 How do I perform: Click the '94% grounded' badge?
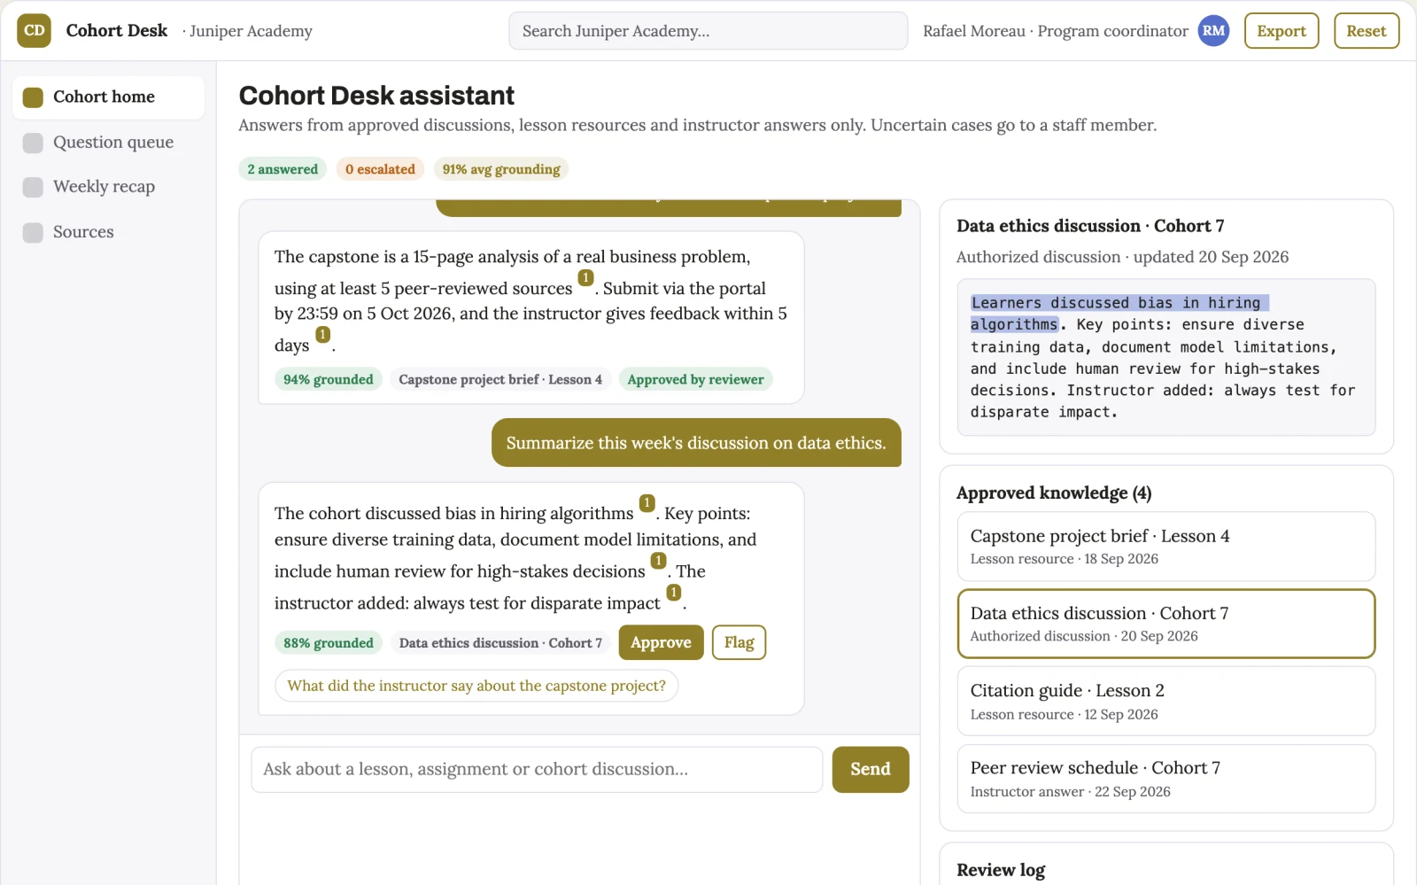(329, 380)
